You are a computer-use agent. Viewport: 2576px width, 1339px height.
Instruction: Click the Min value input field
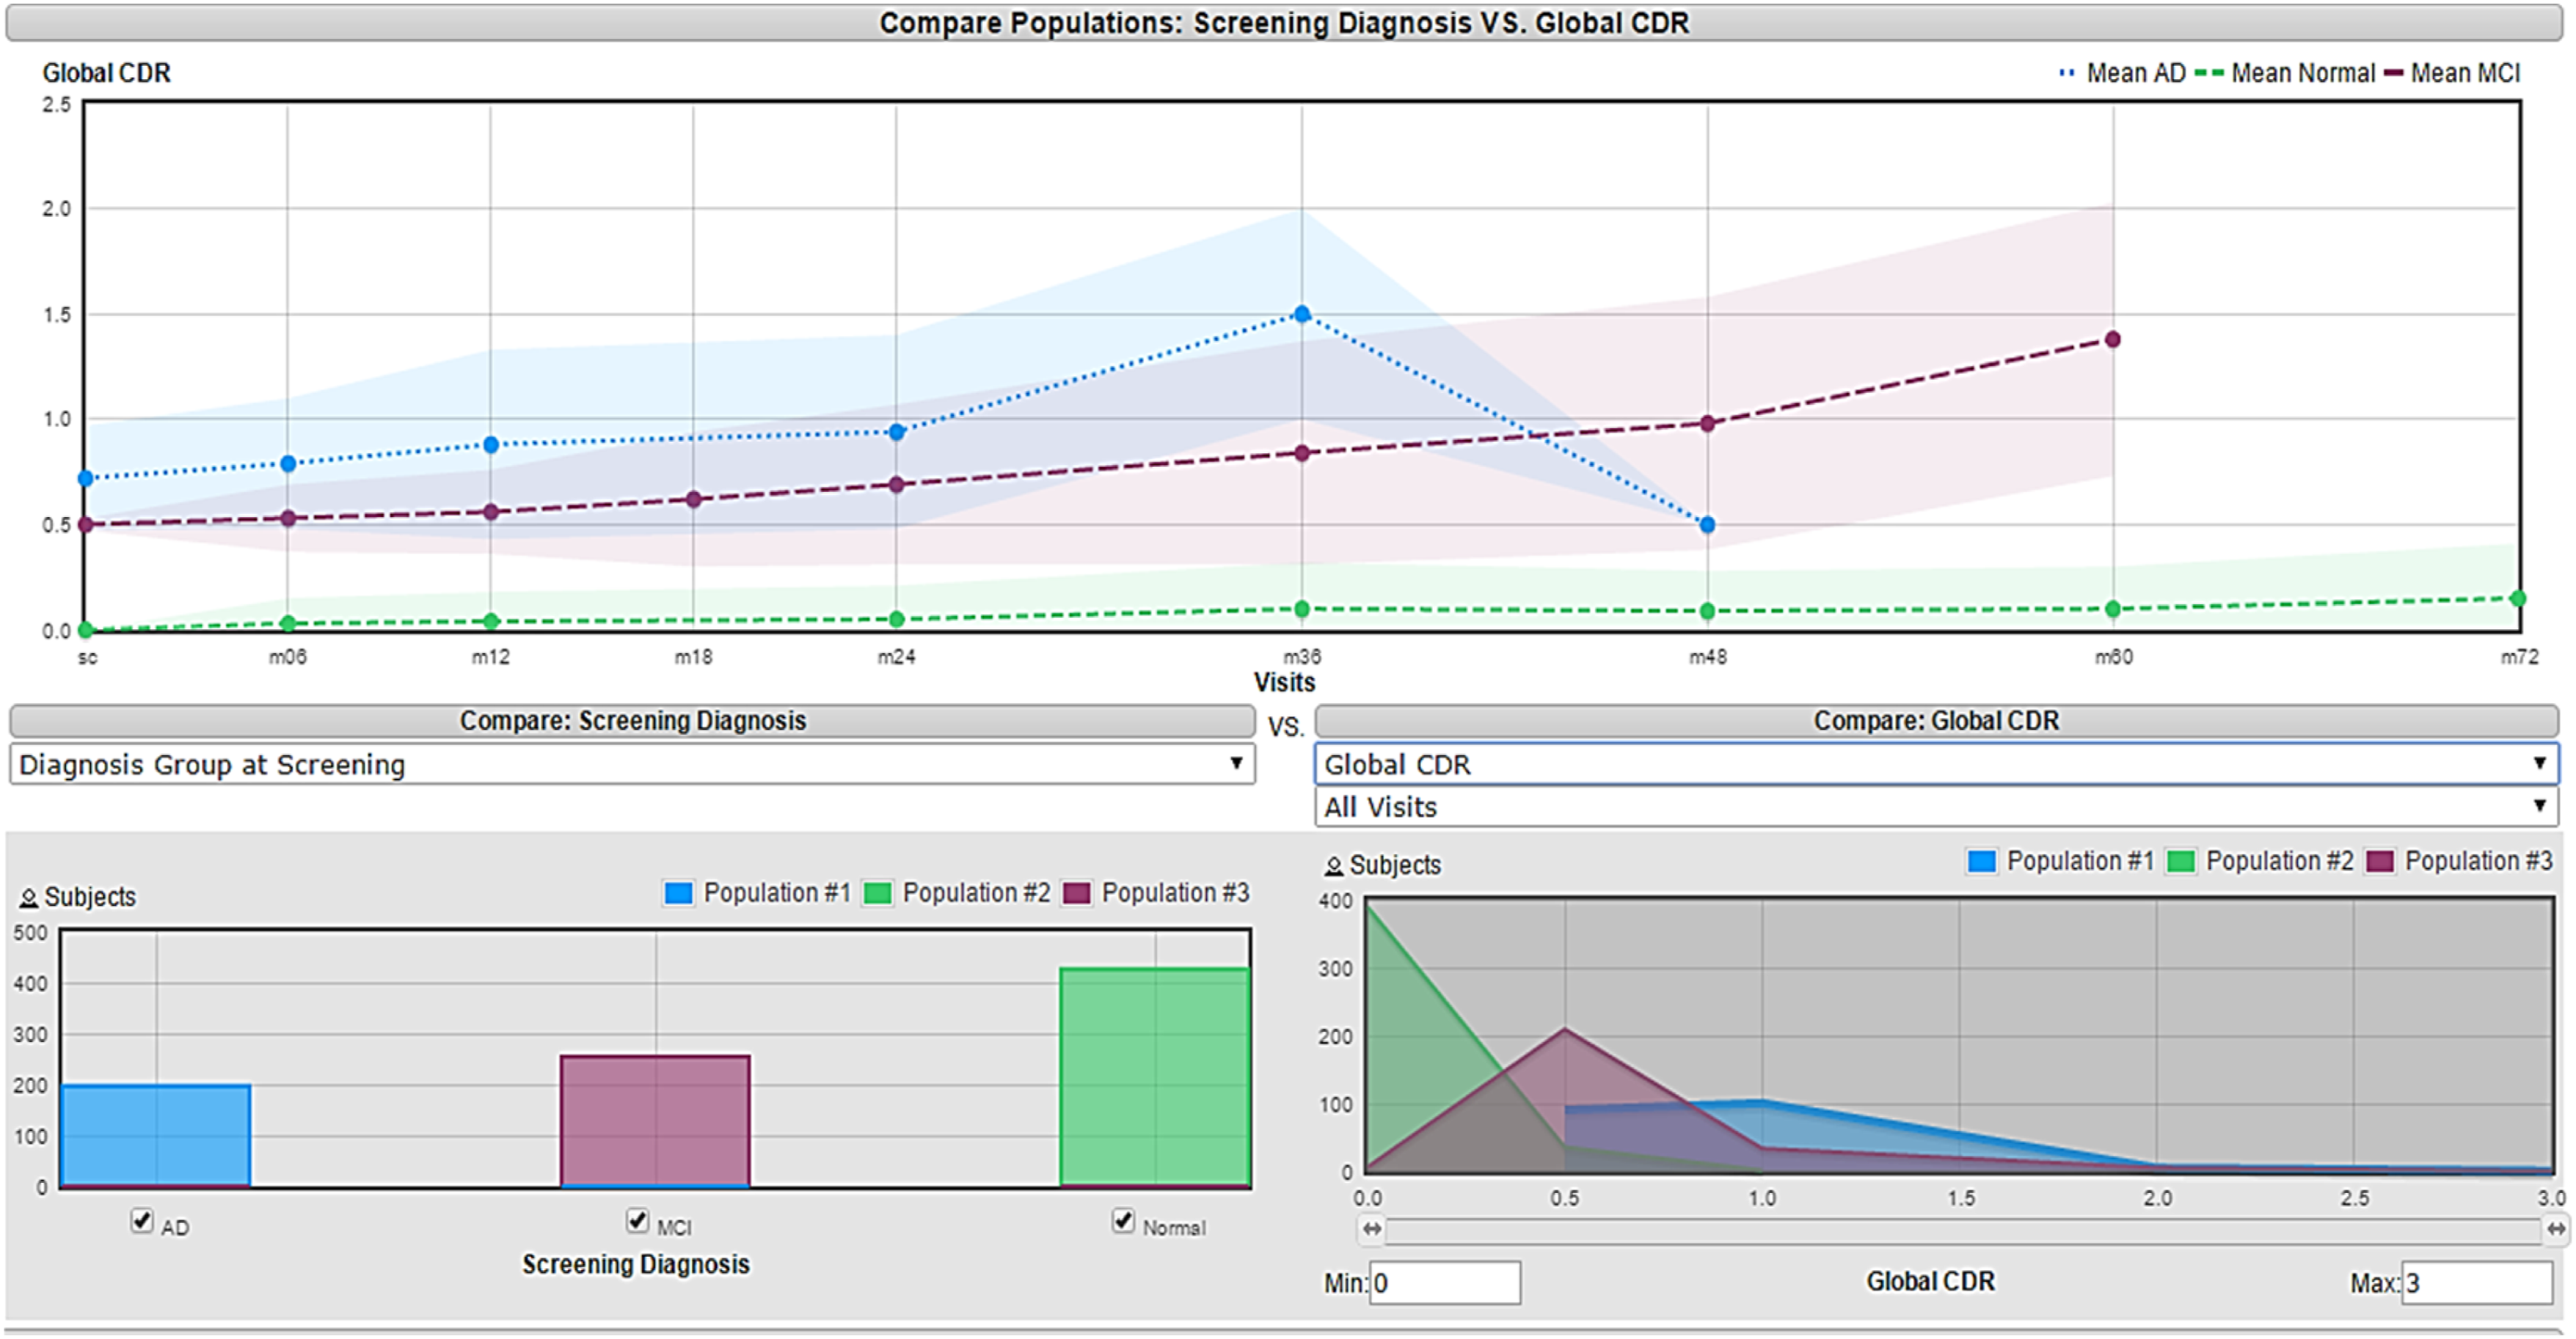click(1444, 1283)
